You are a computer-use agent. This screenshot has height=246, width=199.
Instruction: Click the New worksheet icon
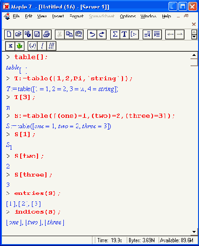[9, 34]
